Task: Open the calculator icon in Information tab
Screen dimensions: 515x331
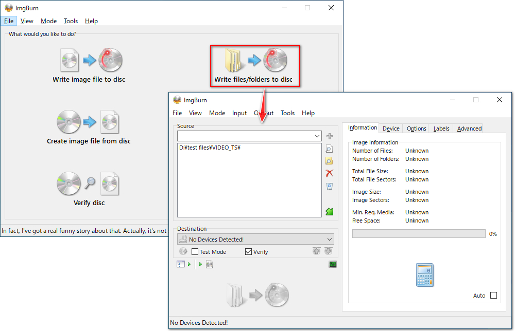Action: point(424,275)
